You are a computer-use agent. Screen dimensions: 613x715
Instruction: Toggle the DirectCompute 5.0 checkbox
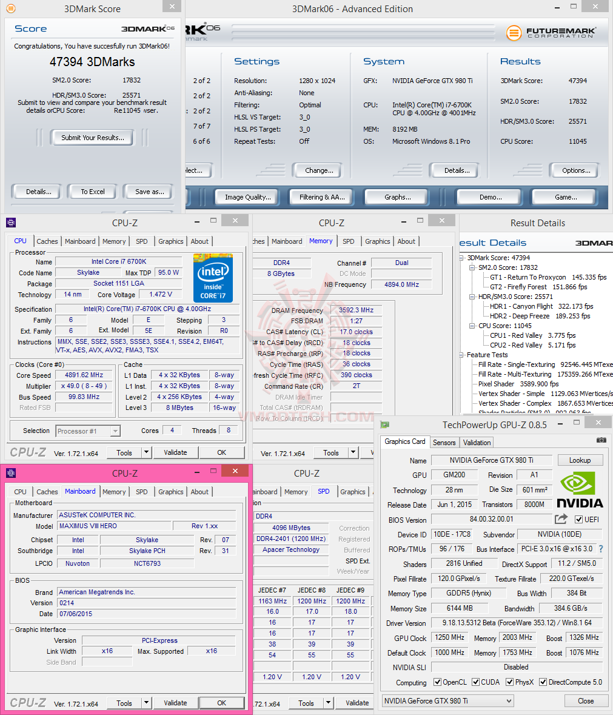543,682
